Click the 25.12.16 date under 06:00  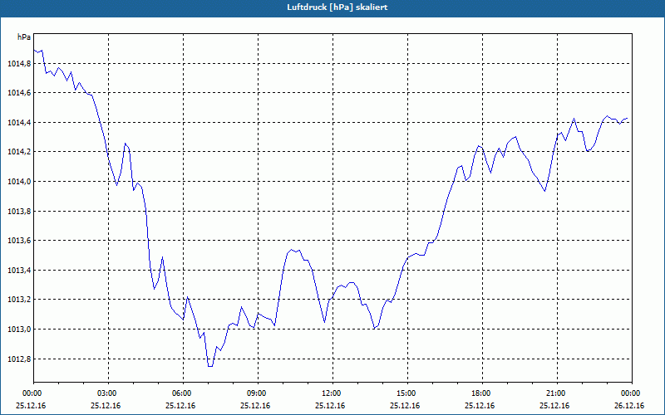(180, 405)
